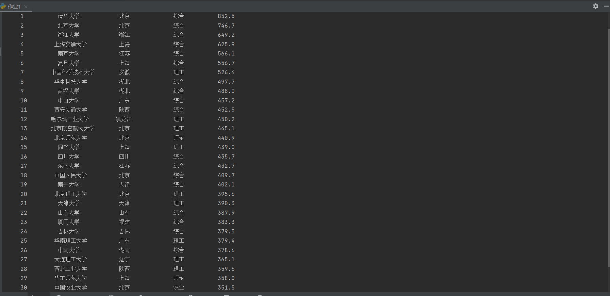Select score 432.7
The image size is (610, 296).
226,166
